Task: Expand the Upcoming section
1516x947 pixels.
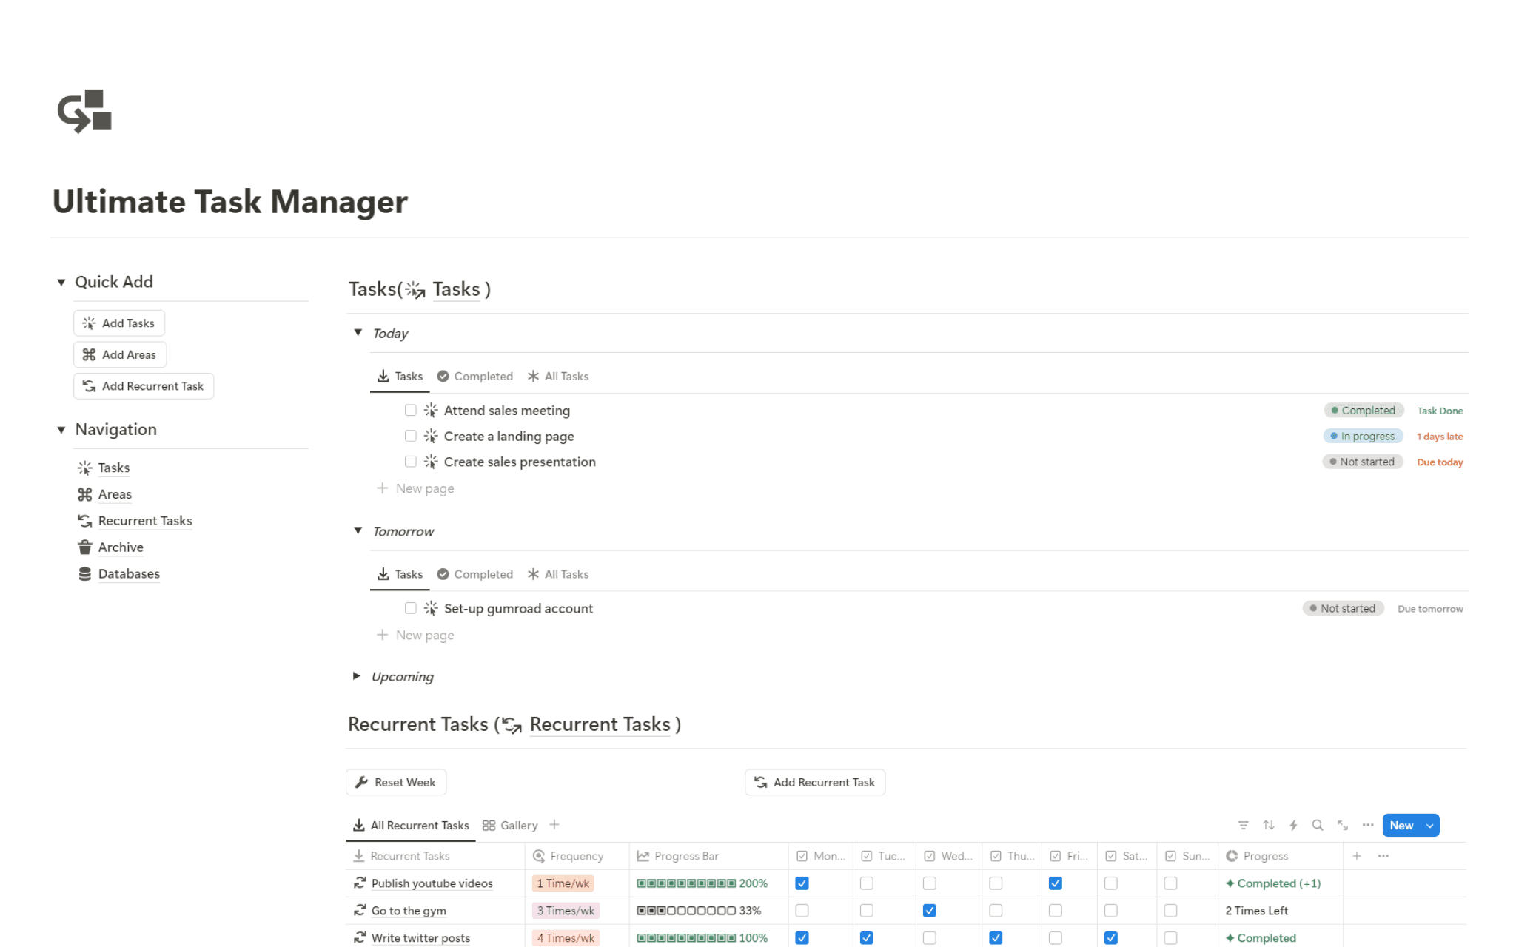Action: pos(358,675)
